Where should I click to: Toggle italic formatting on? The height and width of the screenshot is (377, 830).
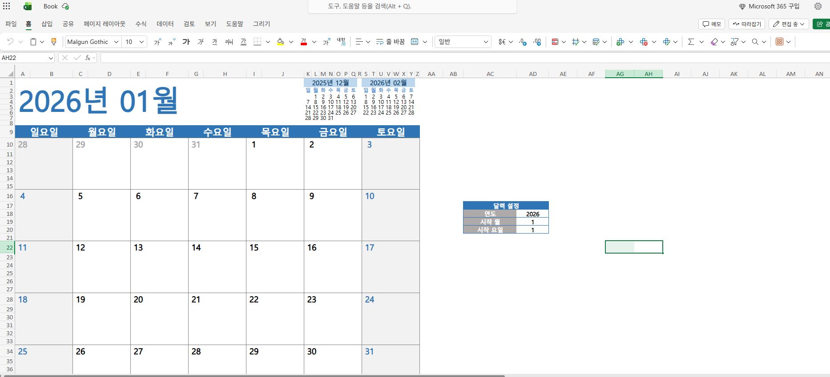[x=201, y=42]
